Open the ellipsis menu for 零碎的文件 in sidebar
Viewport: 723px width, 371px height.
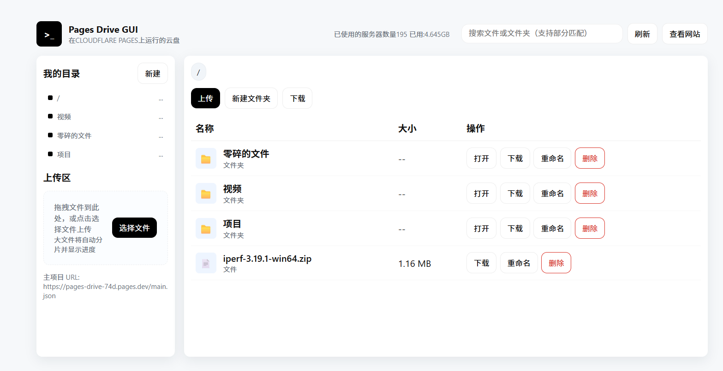[161, 136]
